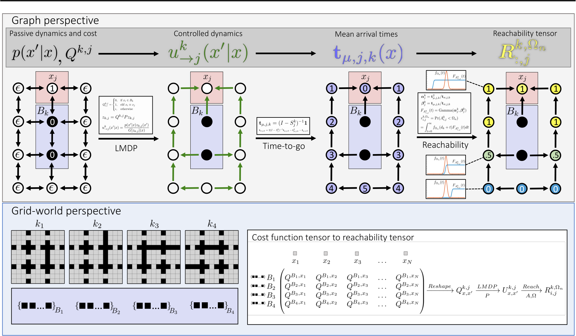The image size is (576, 336).
Task: Click the k3 label above the third grid
Action: coord(154,224)
